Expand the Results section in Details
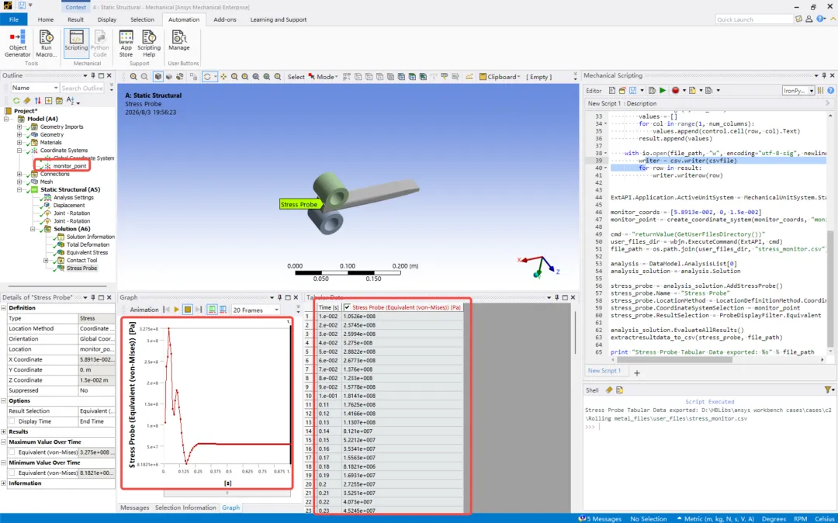 point(4,431)
